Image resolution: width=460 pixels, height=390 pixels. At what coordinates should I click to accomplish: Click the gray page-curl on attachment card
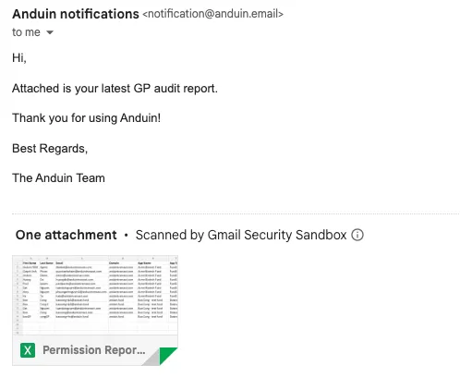click(151, 359)
